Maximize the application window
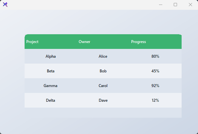The image size is (198, 134). [175, 5]
